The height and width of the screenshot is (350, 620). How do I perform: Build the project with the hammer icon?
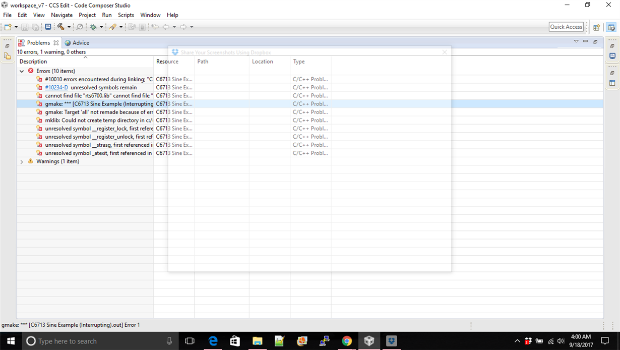60,27
